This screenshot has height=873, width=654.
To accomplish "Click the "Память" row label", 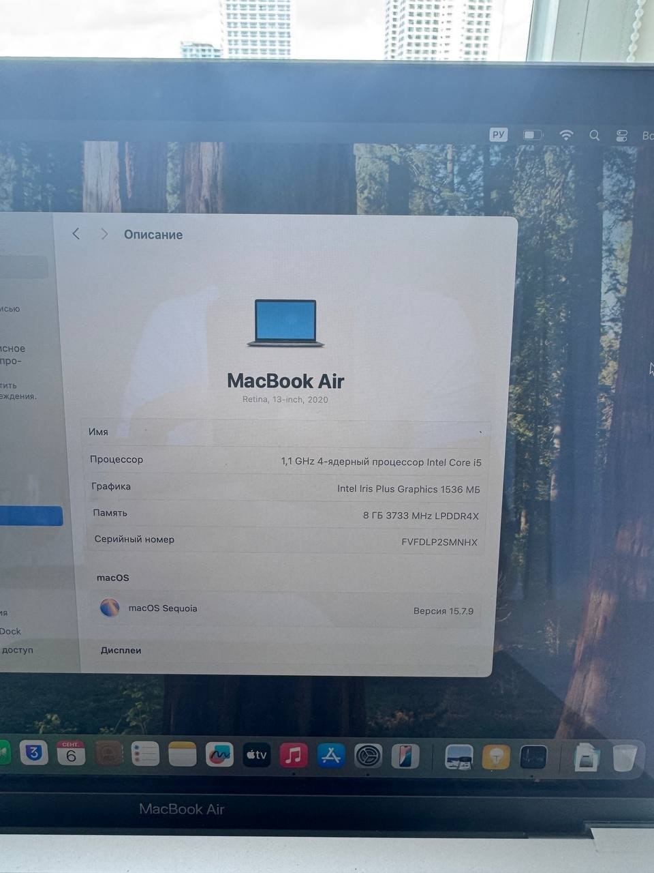I will click(x=110, y=513).
